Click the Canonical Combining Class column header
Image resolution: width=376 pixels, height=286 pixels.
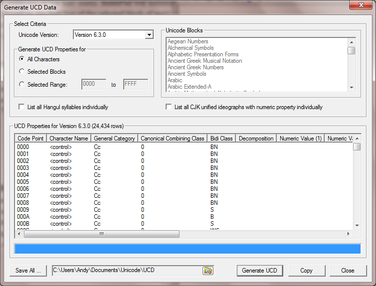point(173,139)
